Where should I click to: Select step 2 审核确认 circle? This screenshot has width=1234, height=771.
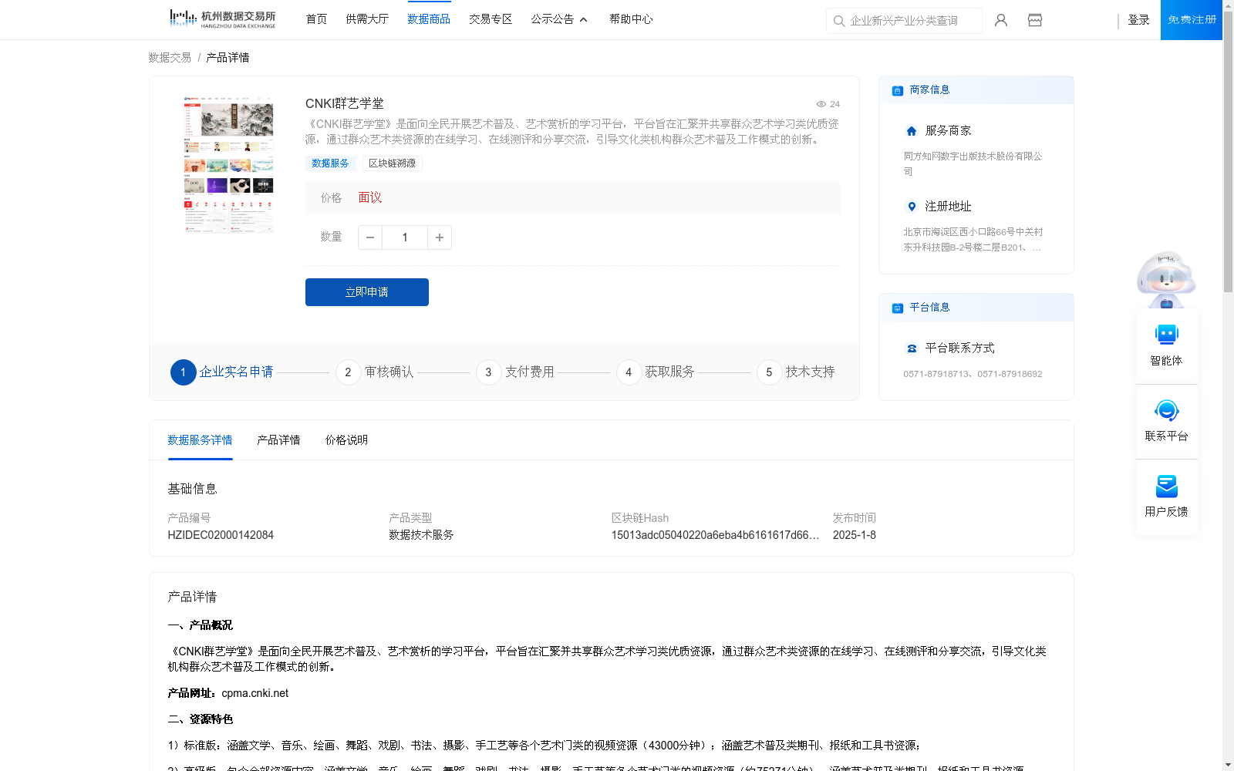[x=348, y=372]
